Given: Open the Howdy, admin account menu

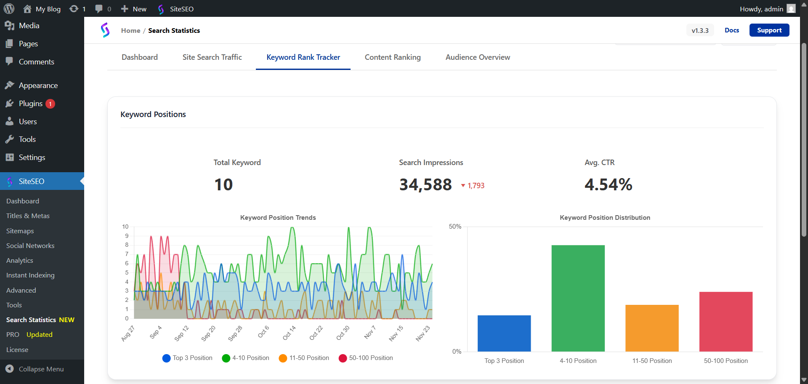Looking at the screenshot, I should tap(762, 8).
